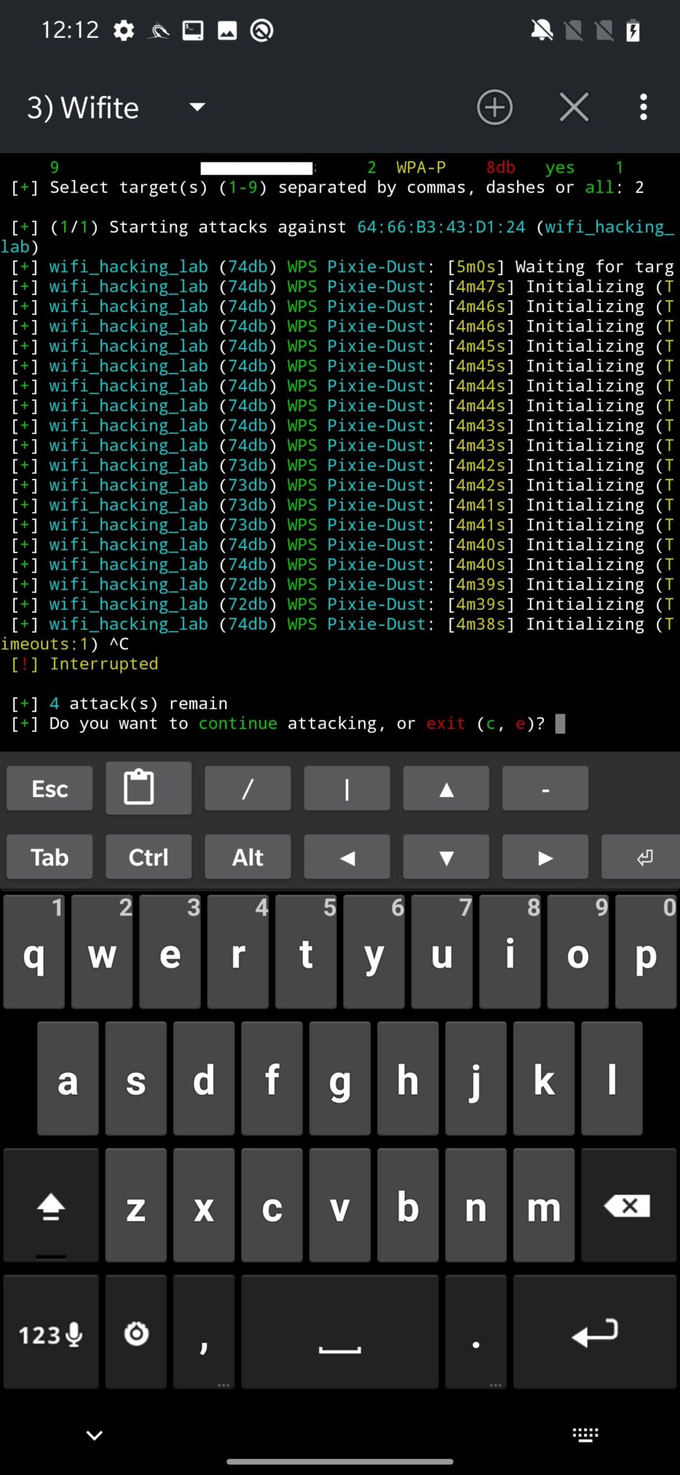The image size is (680, 1475).
Task: Tap the terminal prompt after '(c, e)?'
Action: tap(560, 724)
